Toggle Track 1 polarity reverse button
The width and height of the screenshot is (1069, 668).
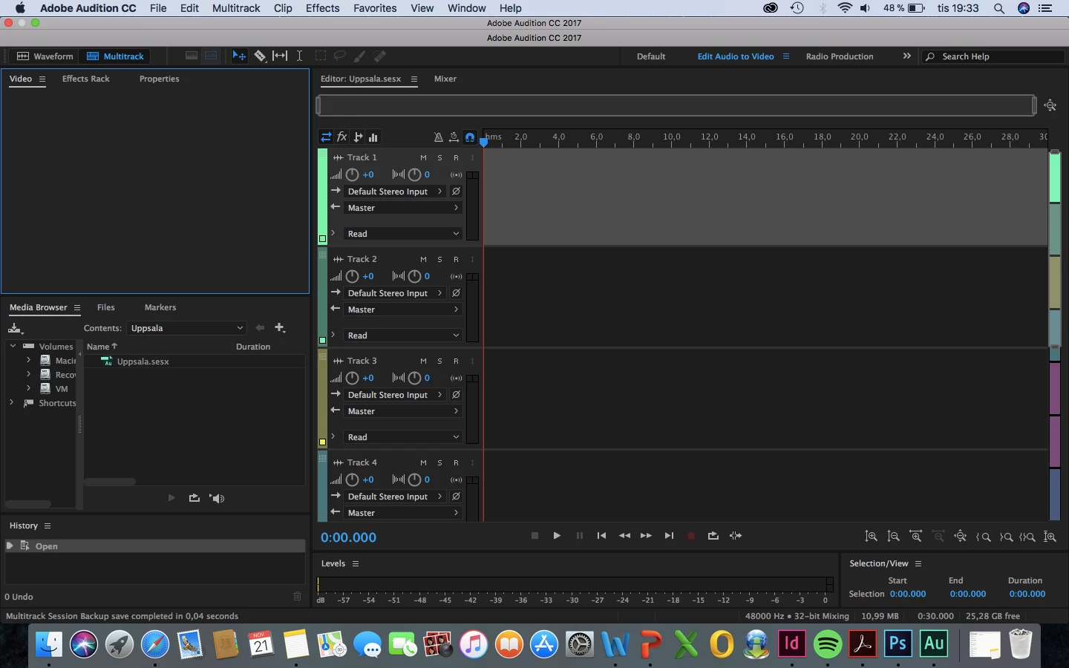457,191
